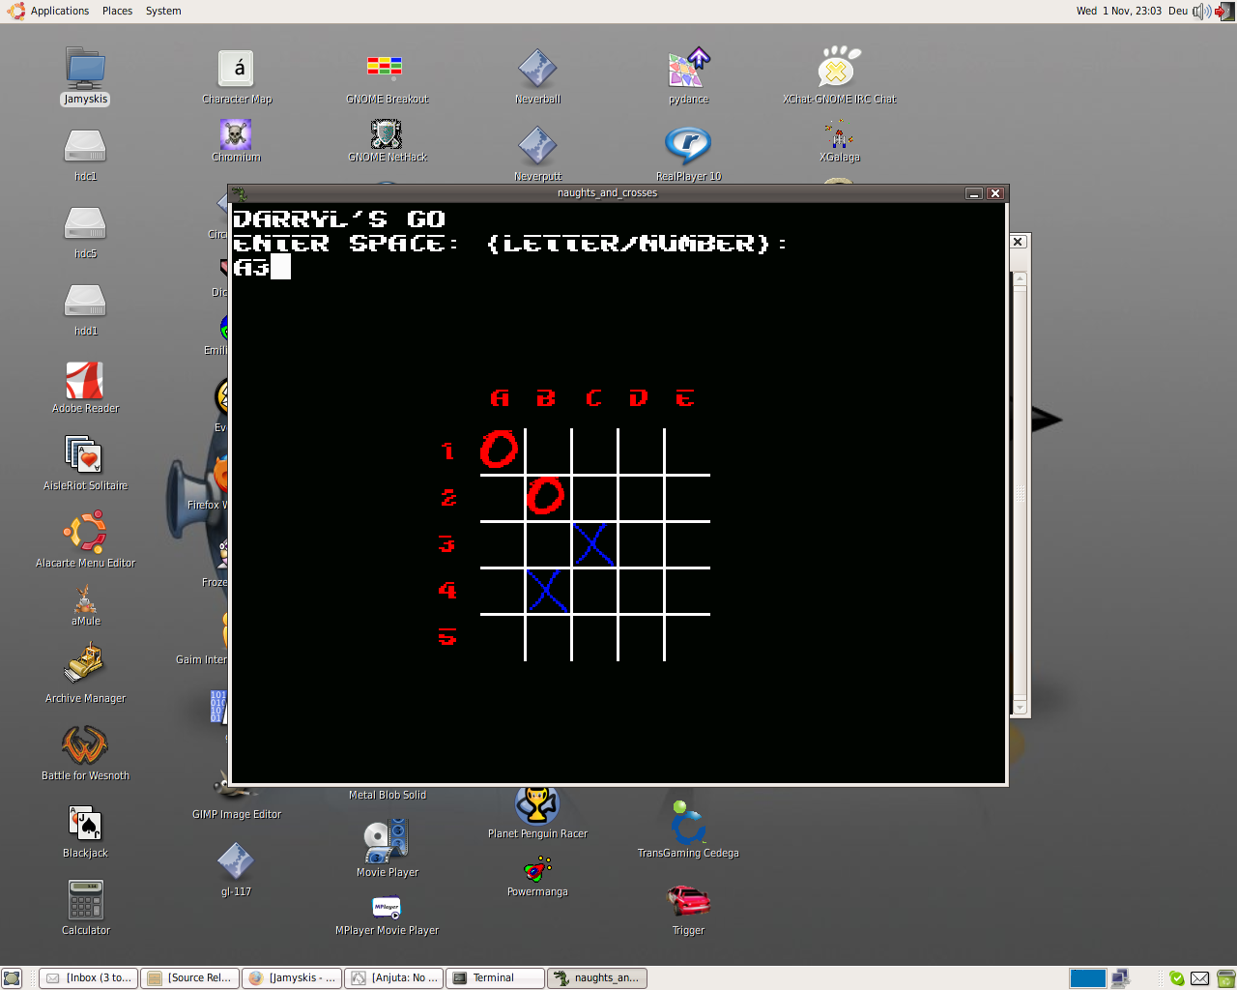Open the Places menu
Viewport: 1237px width, 990px height.
pos(117,11)
